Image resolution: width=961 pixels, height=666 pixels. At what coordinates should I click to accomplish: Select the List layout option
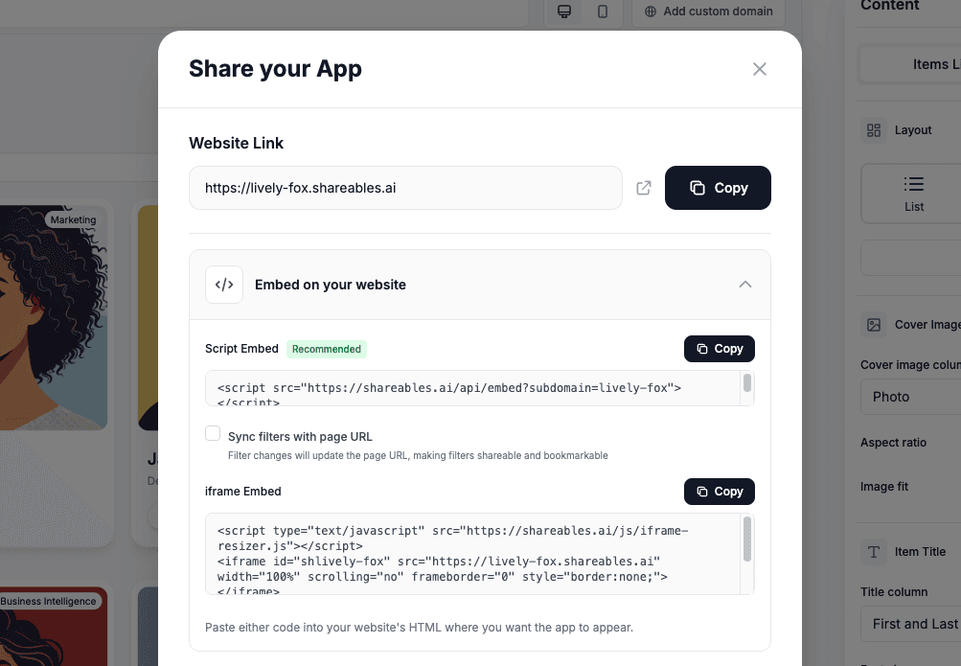pyautogui.click(x=913, y=193)
